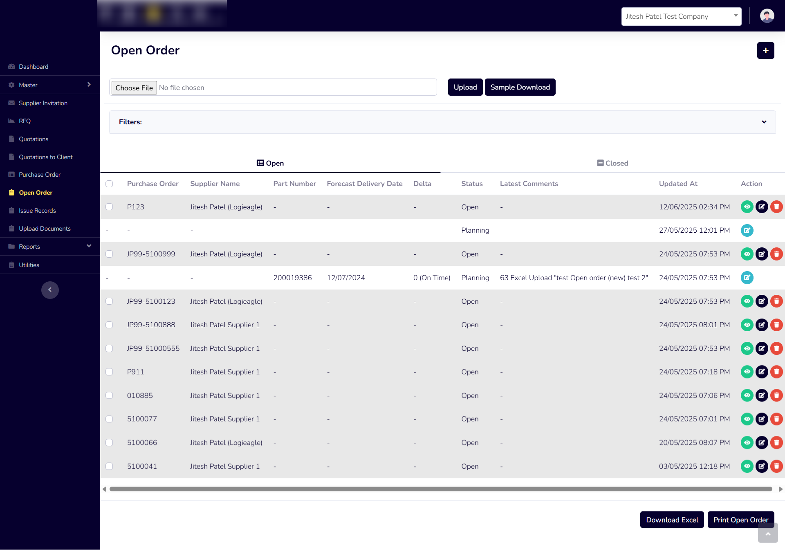Click the horizontal table scrollbar
The image size is (785, 550).
(x=441, y=489)
